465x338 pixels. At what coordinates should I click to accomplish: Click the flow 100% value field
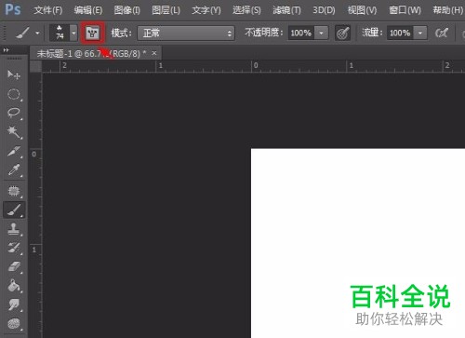click(x=400, y=33)
